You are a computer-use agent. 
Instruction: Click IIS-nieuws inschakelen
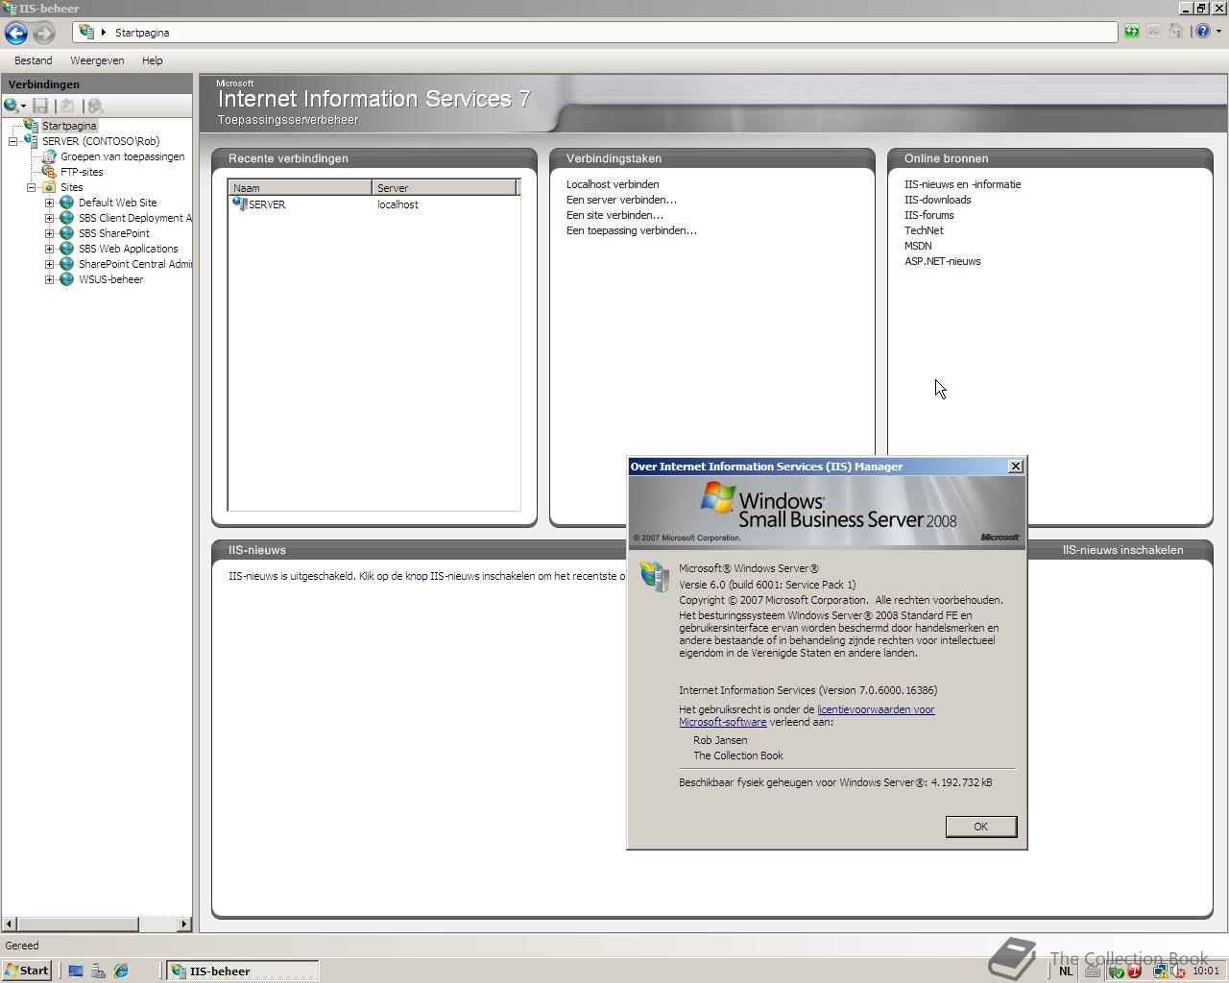click(1122, 550)
